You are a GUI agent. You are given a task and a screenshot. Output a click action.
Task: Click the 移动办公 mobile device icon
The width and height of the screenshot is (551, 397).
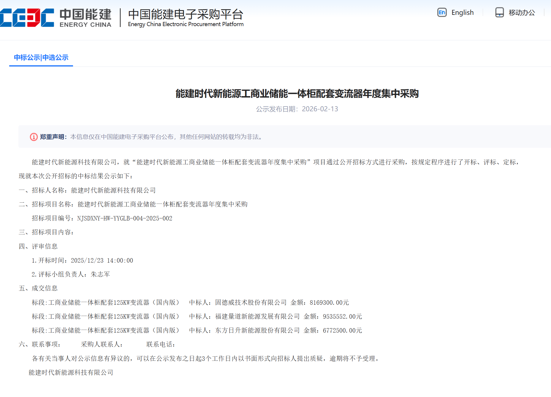click(499, 12)
